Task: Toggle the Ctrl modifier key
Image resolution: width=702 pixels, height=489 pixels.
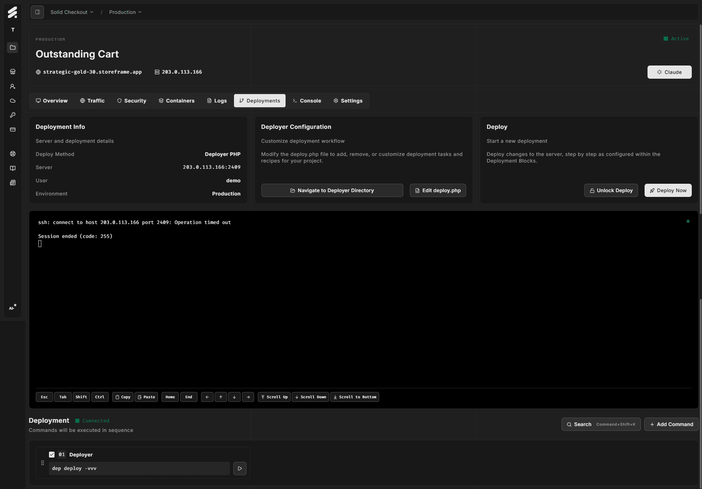Action: 100,397
